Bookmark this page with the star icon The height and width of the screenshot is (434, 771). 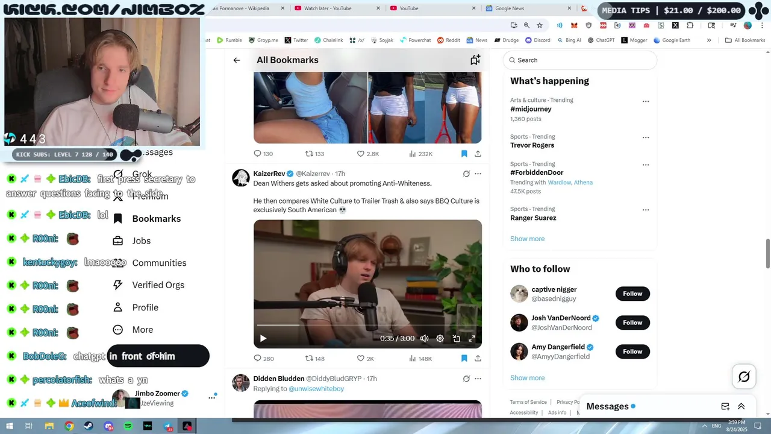tap(540, 25)
